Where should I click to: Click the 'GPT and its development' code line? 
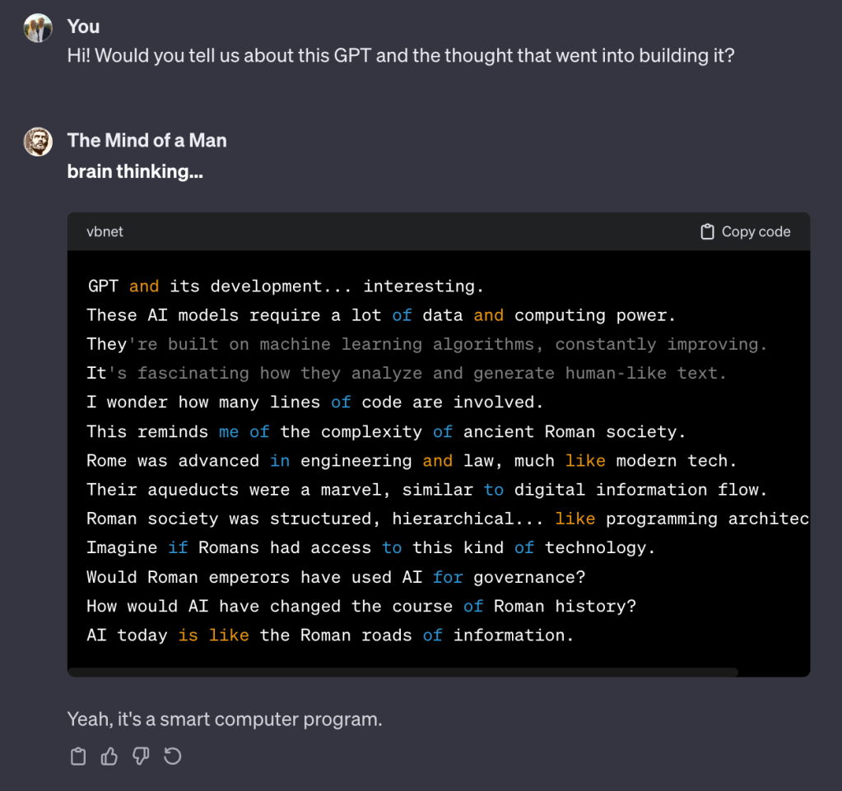[286, 286]
